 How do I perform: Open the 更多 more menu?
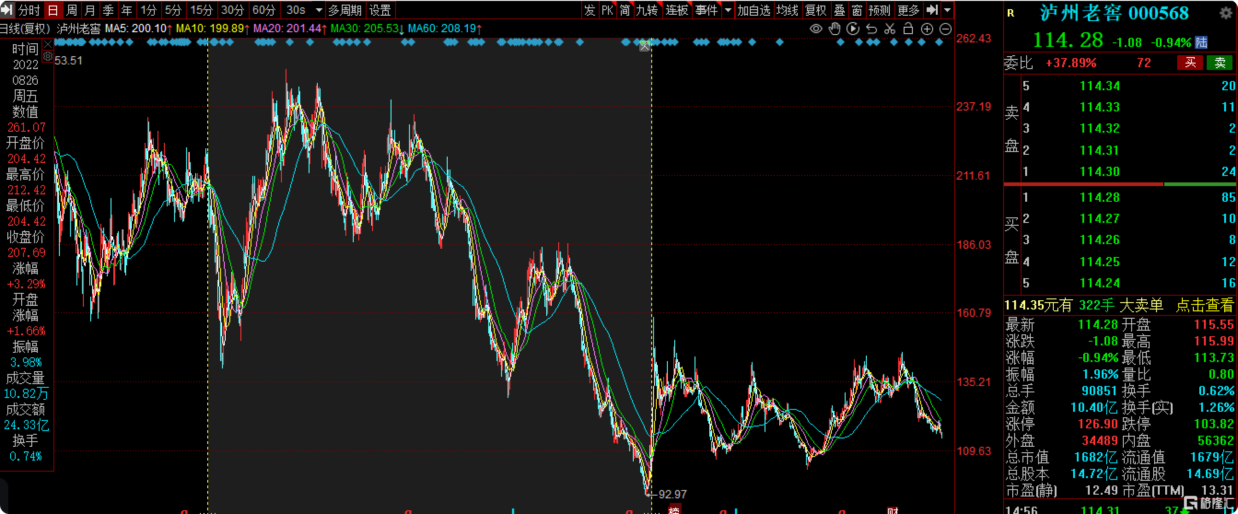click(908, 10)
